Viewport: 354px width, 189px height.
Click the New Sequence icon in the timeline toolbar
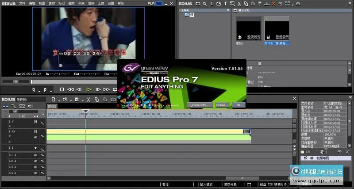53,100
